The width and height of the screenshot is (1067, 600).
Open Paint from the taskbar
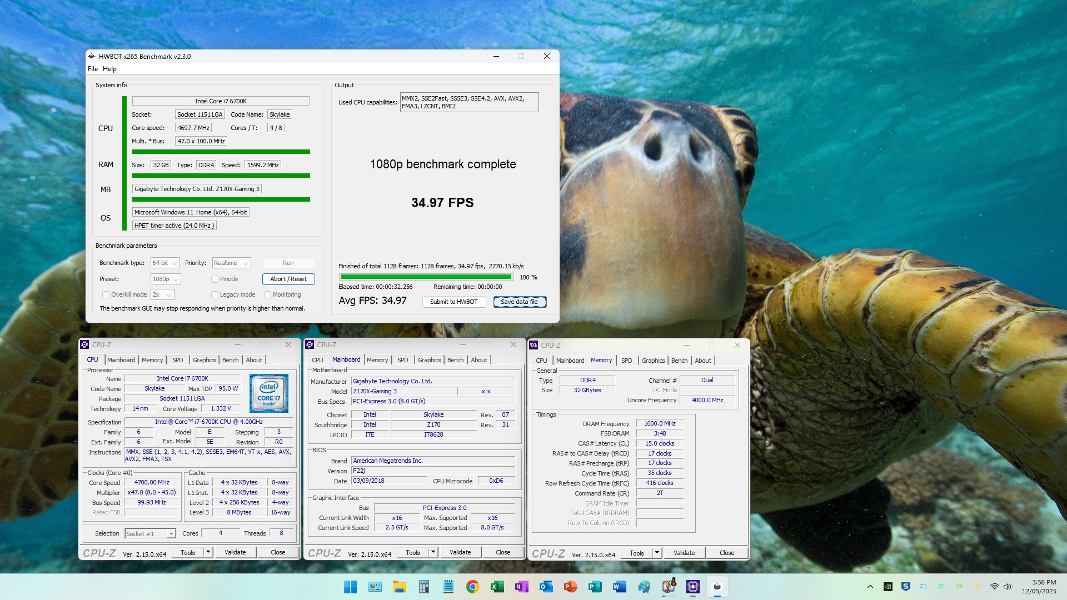click(x=644, y=587)
